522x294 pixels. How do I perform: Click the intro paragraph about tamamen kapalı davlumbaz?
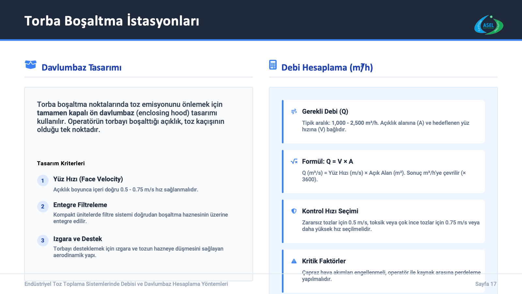[x=130, y=117]
